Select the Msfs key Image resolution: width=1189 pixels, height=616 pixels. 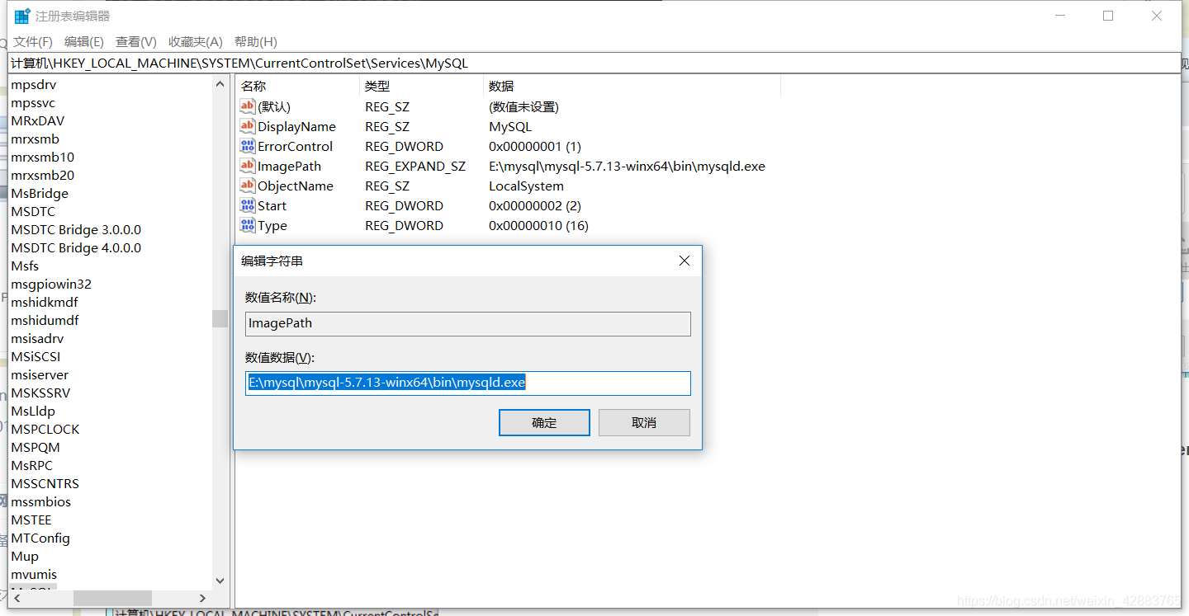[25, 266]
